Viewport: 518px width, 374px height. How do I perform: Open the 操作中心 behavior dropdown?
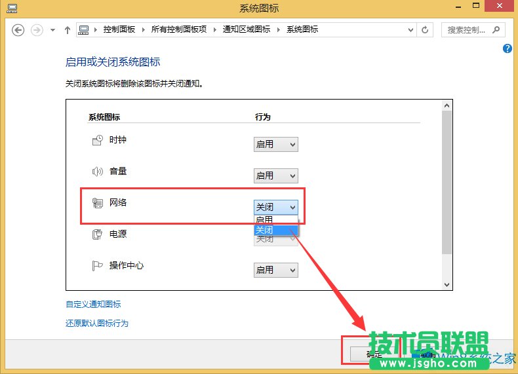pyautogui.click(x=276, y=270)
